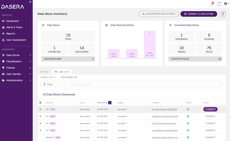Click Discover My Data Stores button
The image size is (230, 141).
pyautogui.click(x=158, y=14)
